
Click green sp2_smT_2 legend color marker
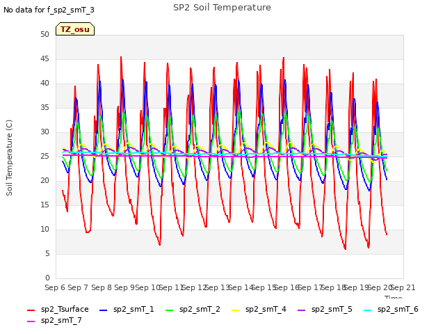pyautogui.click(x=170, y=310)
